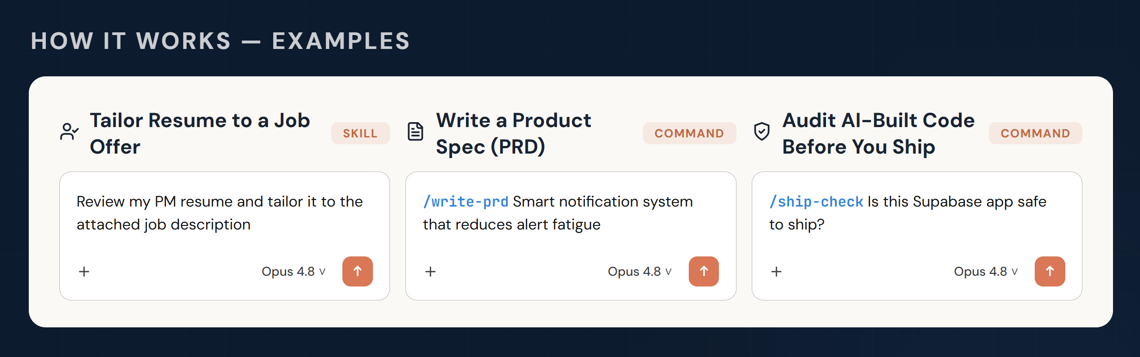
Task: Click the SKILL badge
Action: pos(360,133)
